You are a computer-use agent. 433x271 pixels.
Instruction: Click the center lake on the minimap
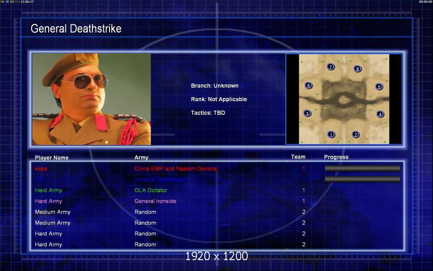coord(344,100)
